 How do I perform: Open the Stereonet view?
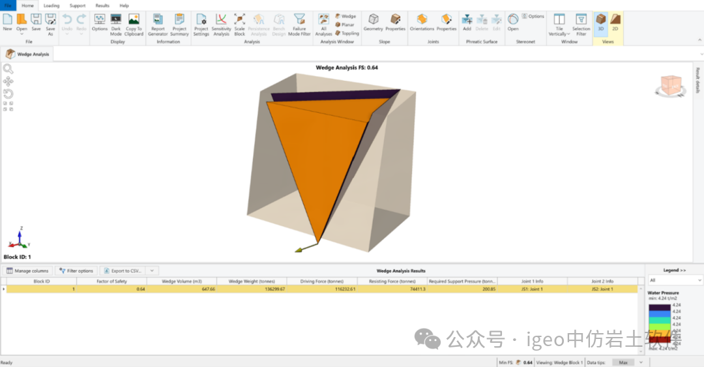513,22
